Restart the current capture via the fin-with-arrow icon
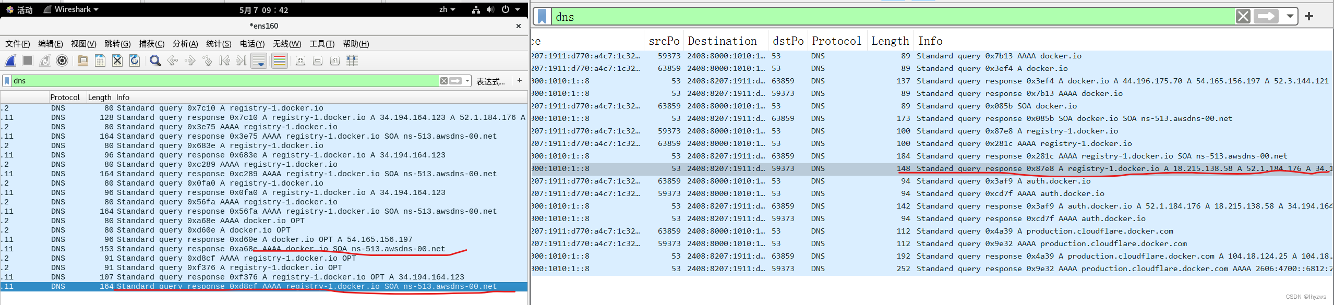 coord(45,61)
